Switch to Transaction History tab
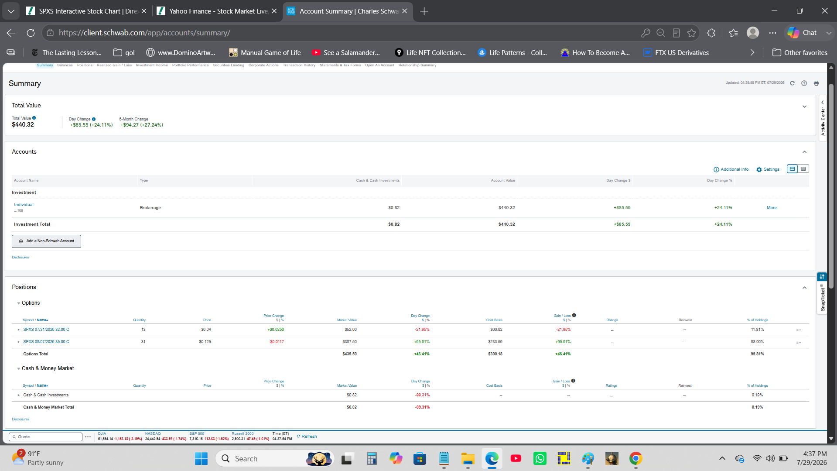Screen dimensions: 837x471 point(299,65)
